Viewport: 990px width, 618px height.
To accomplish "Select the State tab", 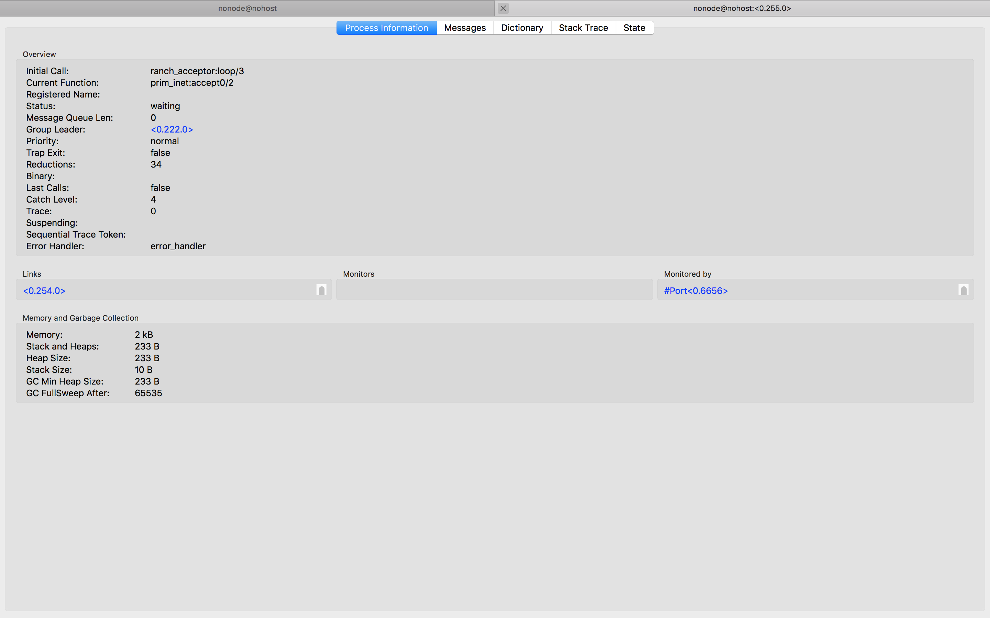I will (x=634, y=28).
